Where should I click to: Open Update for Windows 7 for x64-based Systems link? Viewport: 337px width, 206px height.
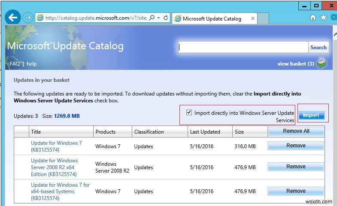(60, 191)
